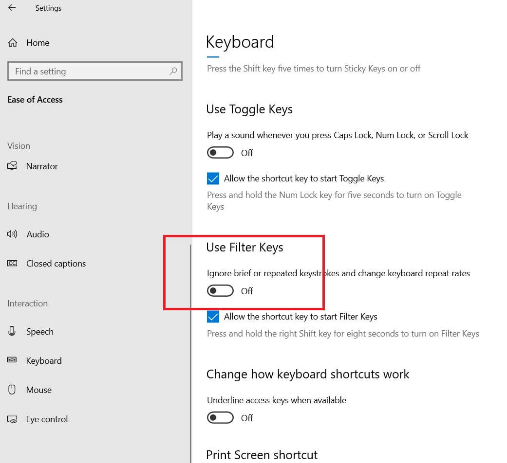The height and width of the screenshot is (463, 507).
Task: Click the Audio speaker icon
Action: 13,234
